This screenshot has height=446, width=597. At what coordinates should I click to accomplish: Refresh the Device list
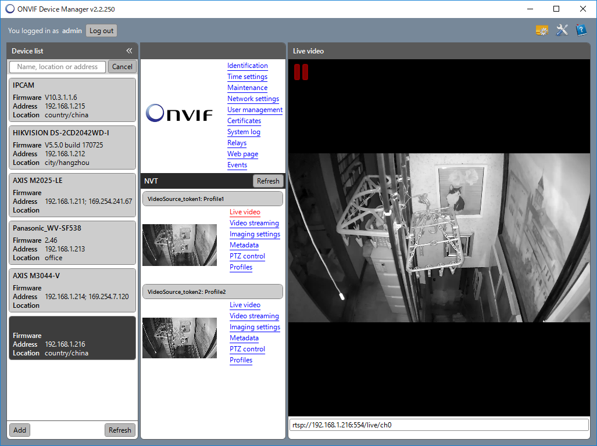(120, 430)
